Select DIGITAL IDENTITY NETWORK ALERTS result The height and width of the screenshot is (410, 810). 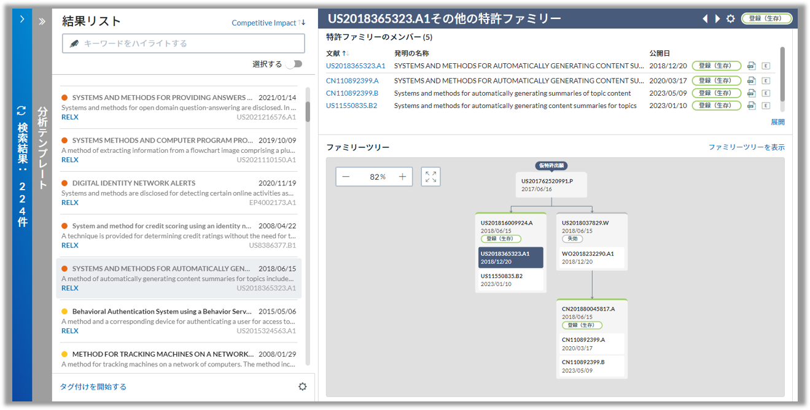click(179, 193)
